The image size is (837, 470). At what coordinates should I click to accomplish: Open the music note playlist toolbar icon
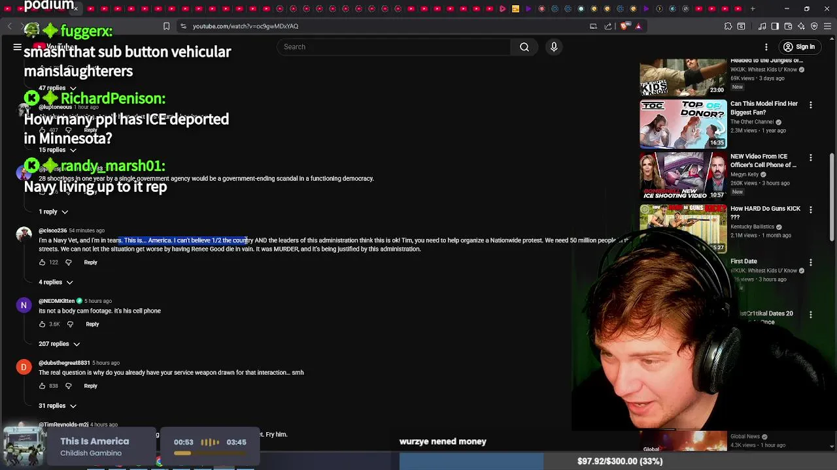click(762, 26)
